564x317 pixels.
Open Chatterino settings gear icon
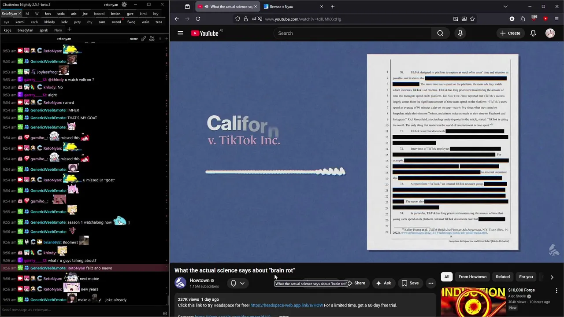[x=124, y=4]
